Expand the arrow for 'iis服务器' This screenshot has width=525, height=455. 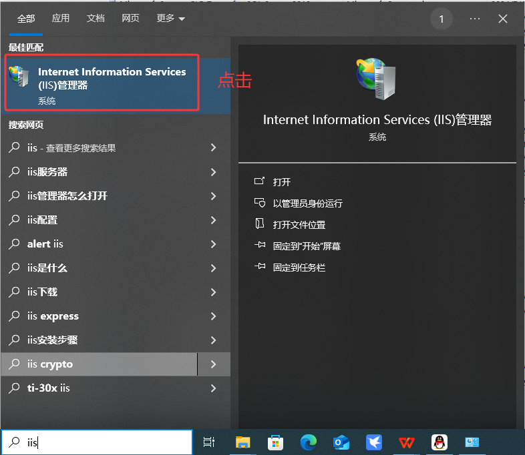tap(213, 172)
